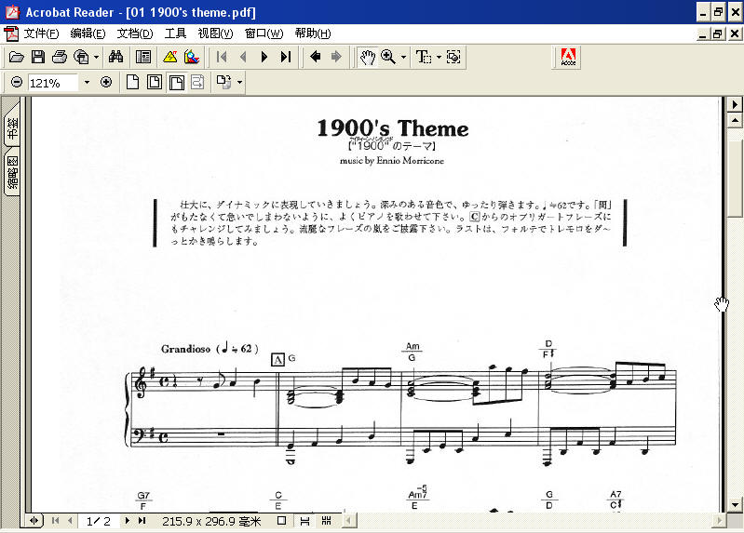Select the Hand tool
Image resolution: width=744 pixels, height=533 pixels.
coord(367,58)
